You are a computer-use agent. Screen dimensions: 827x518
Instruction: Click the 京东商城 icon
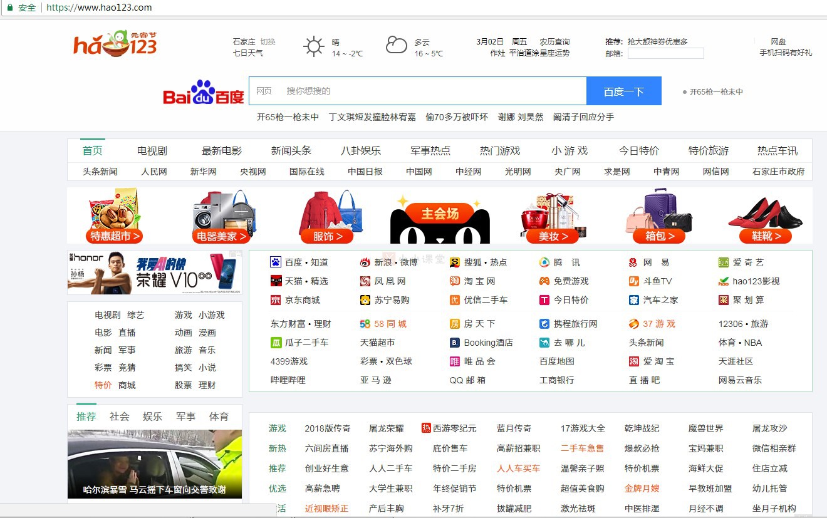276,300
